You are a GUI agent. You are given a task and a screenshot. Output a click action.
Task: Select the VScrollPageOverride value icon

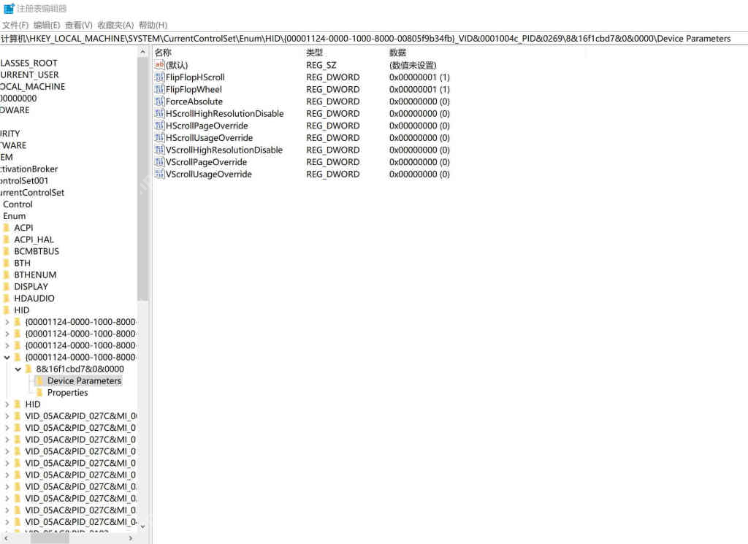(159, 162)
